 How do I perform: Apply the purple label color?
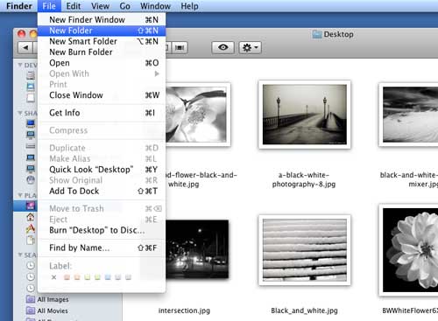coord(118,277)
